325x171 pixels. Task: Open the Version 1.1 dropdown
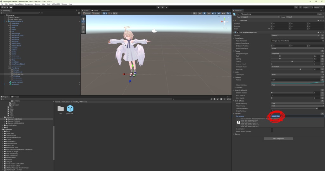pos(295,35)
